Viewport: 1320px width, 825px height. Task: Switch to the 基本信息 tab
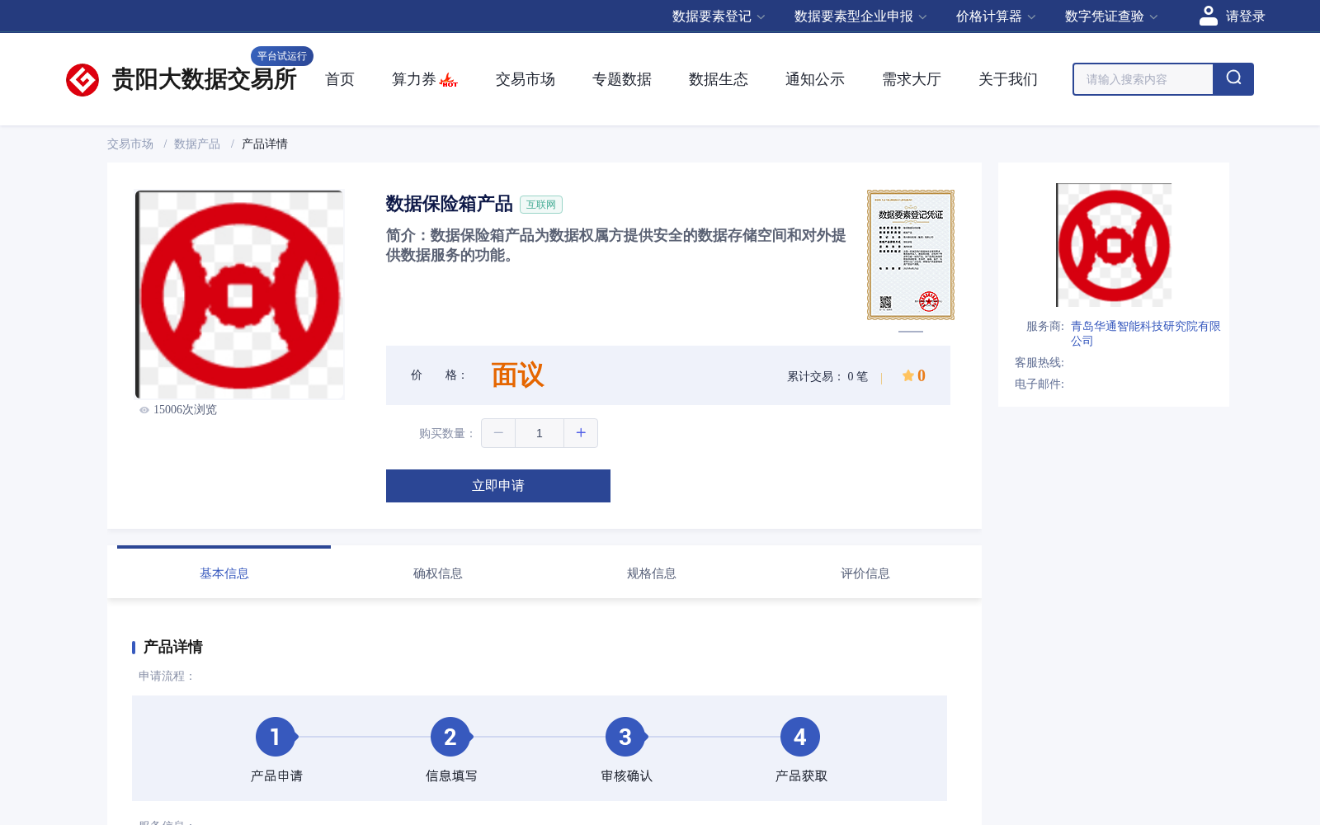224,573
